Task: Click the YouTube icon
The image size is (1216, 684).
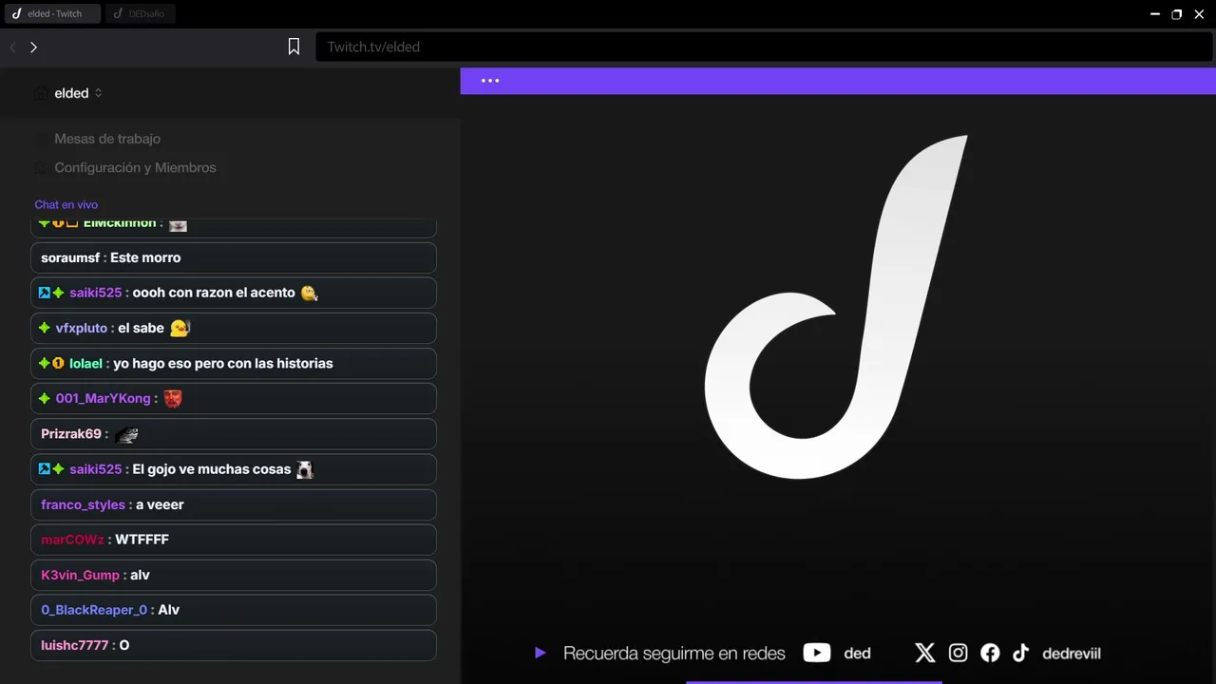Action: (x=817, y=653)
